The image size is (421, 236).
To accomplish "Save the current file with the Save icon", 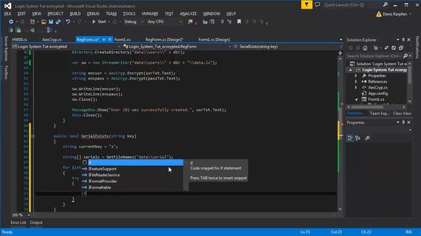I will (51, 22).
